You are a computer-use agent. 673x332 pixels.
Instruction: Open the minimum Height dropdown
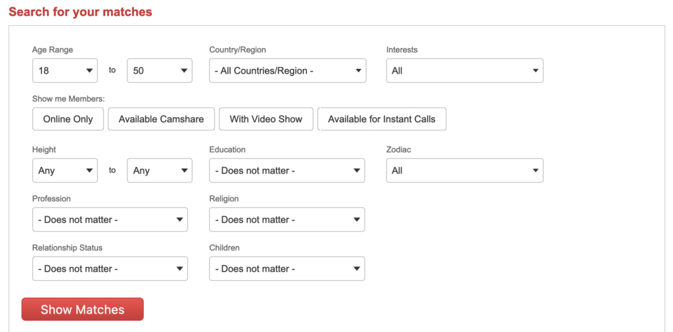[65, 170]
